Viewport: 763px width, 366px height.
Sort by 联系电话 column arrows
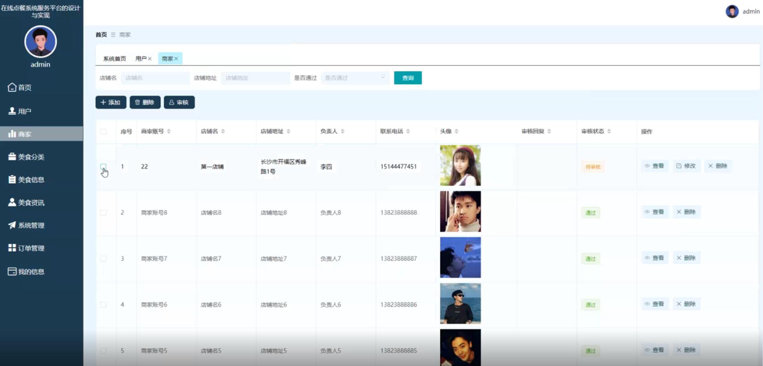click(x=408, y=131)
